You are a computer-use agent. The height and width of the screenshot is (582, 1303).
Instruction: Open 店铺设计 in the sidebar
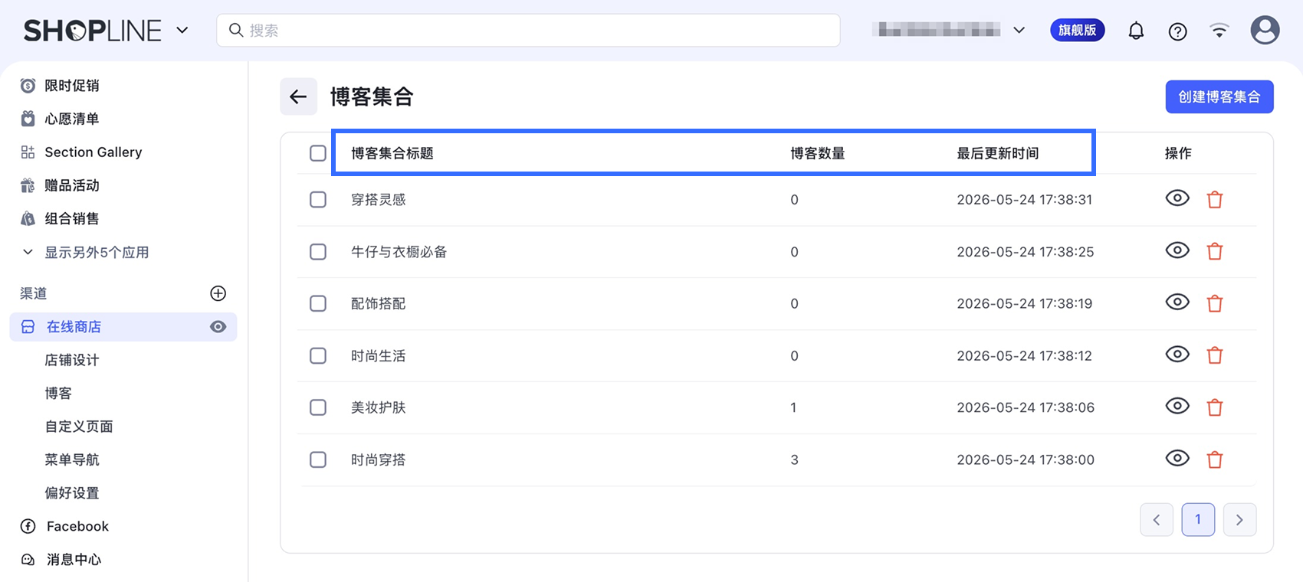(72, 360)
